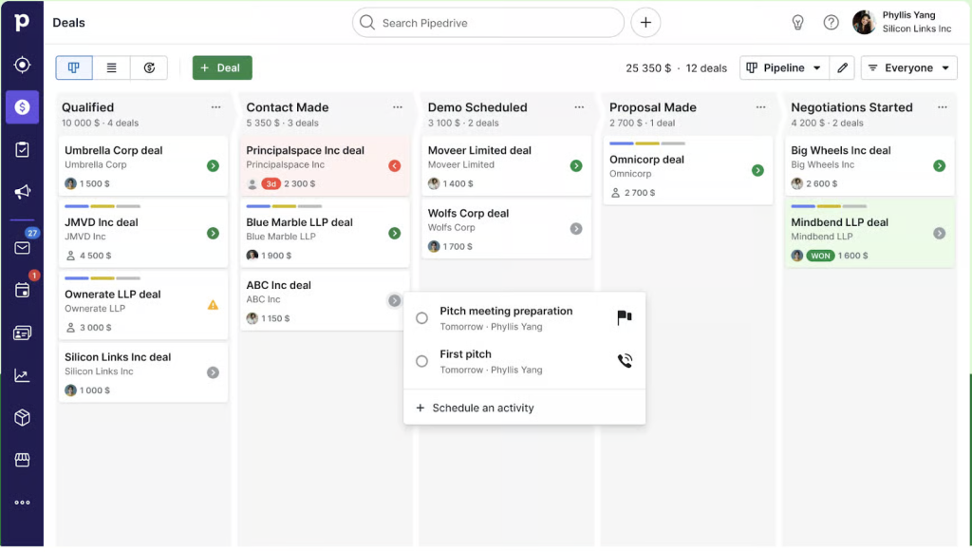The width and height of the screenshot is (972, 552).
Task: Open the Insights chart icon
Action: (x=23, y=374)
